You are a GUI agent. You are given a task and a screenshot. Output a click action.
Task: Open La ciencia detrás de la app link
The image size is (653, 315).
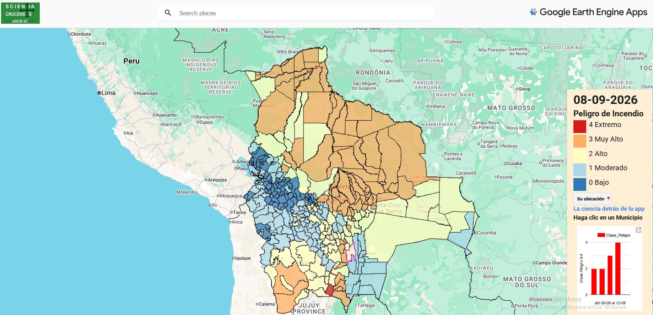[x=609, y=209]
